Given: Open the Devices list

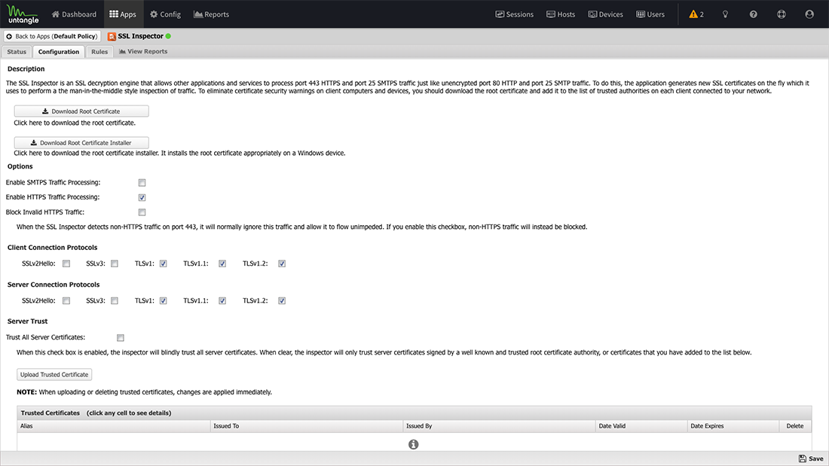Looking at the screenshot, I should (x=605, y=14).
